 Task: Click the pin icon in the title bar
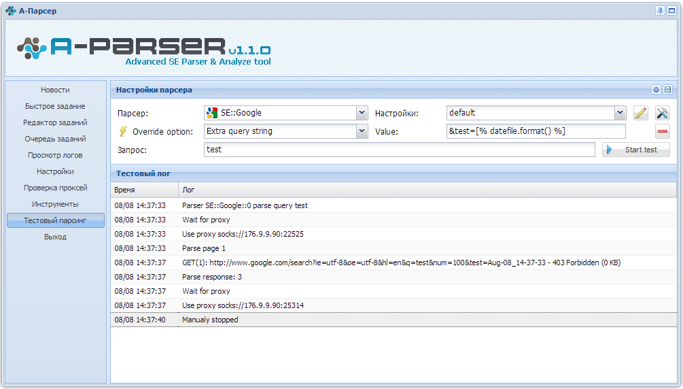661,10
